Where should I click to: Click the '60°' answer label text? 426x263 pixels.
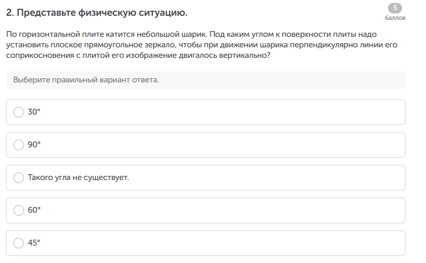[34, 210]
